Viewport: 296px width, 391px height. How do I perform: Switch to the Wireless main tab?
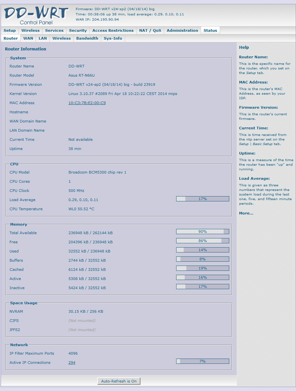[x=30, y=30]
